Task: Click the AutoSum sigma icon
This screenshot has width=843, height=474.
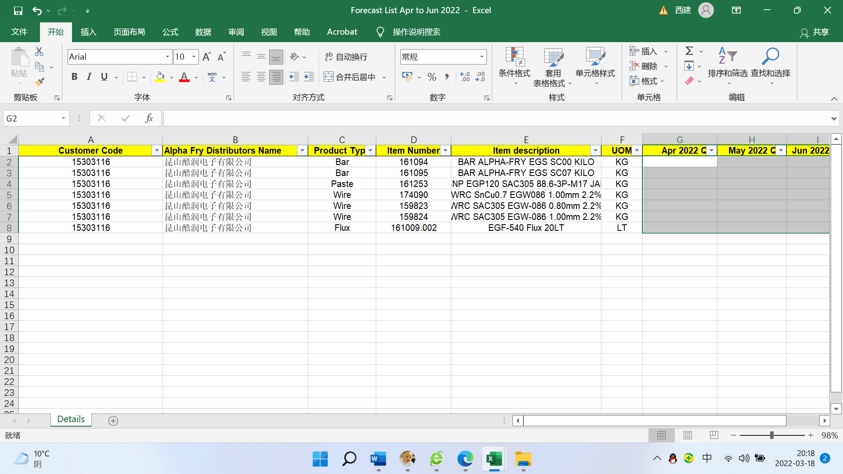Action: [689, 51]
